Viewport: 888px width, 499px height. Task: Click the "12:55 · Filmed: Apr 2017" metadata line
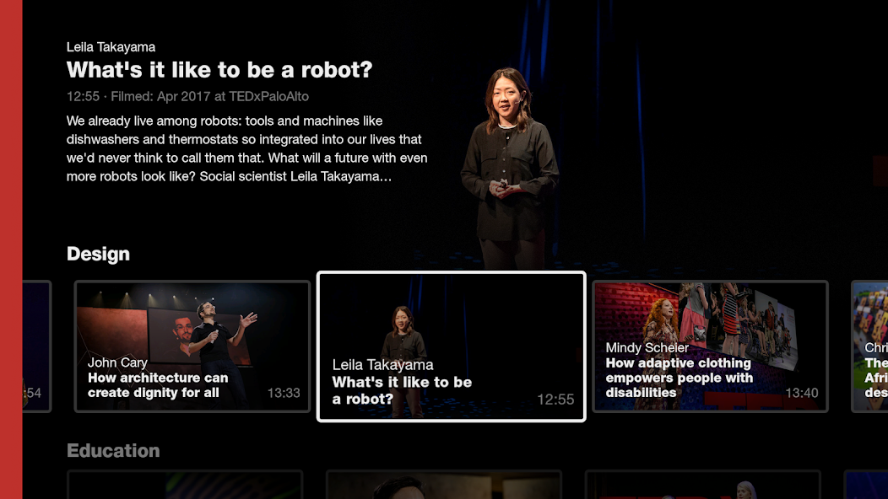[187, 96]
